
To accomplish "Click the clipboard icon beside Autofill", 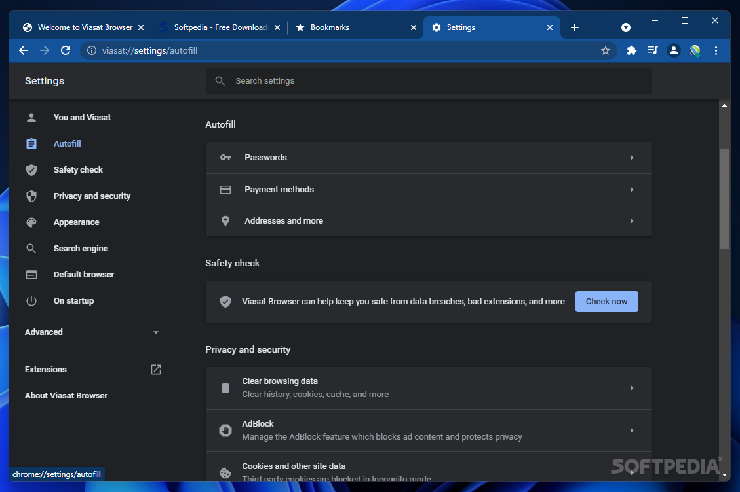I will click(x=31, y=144).
